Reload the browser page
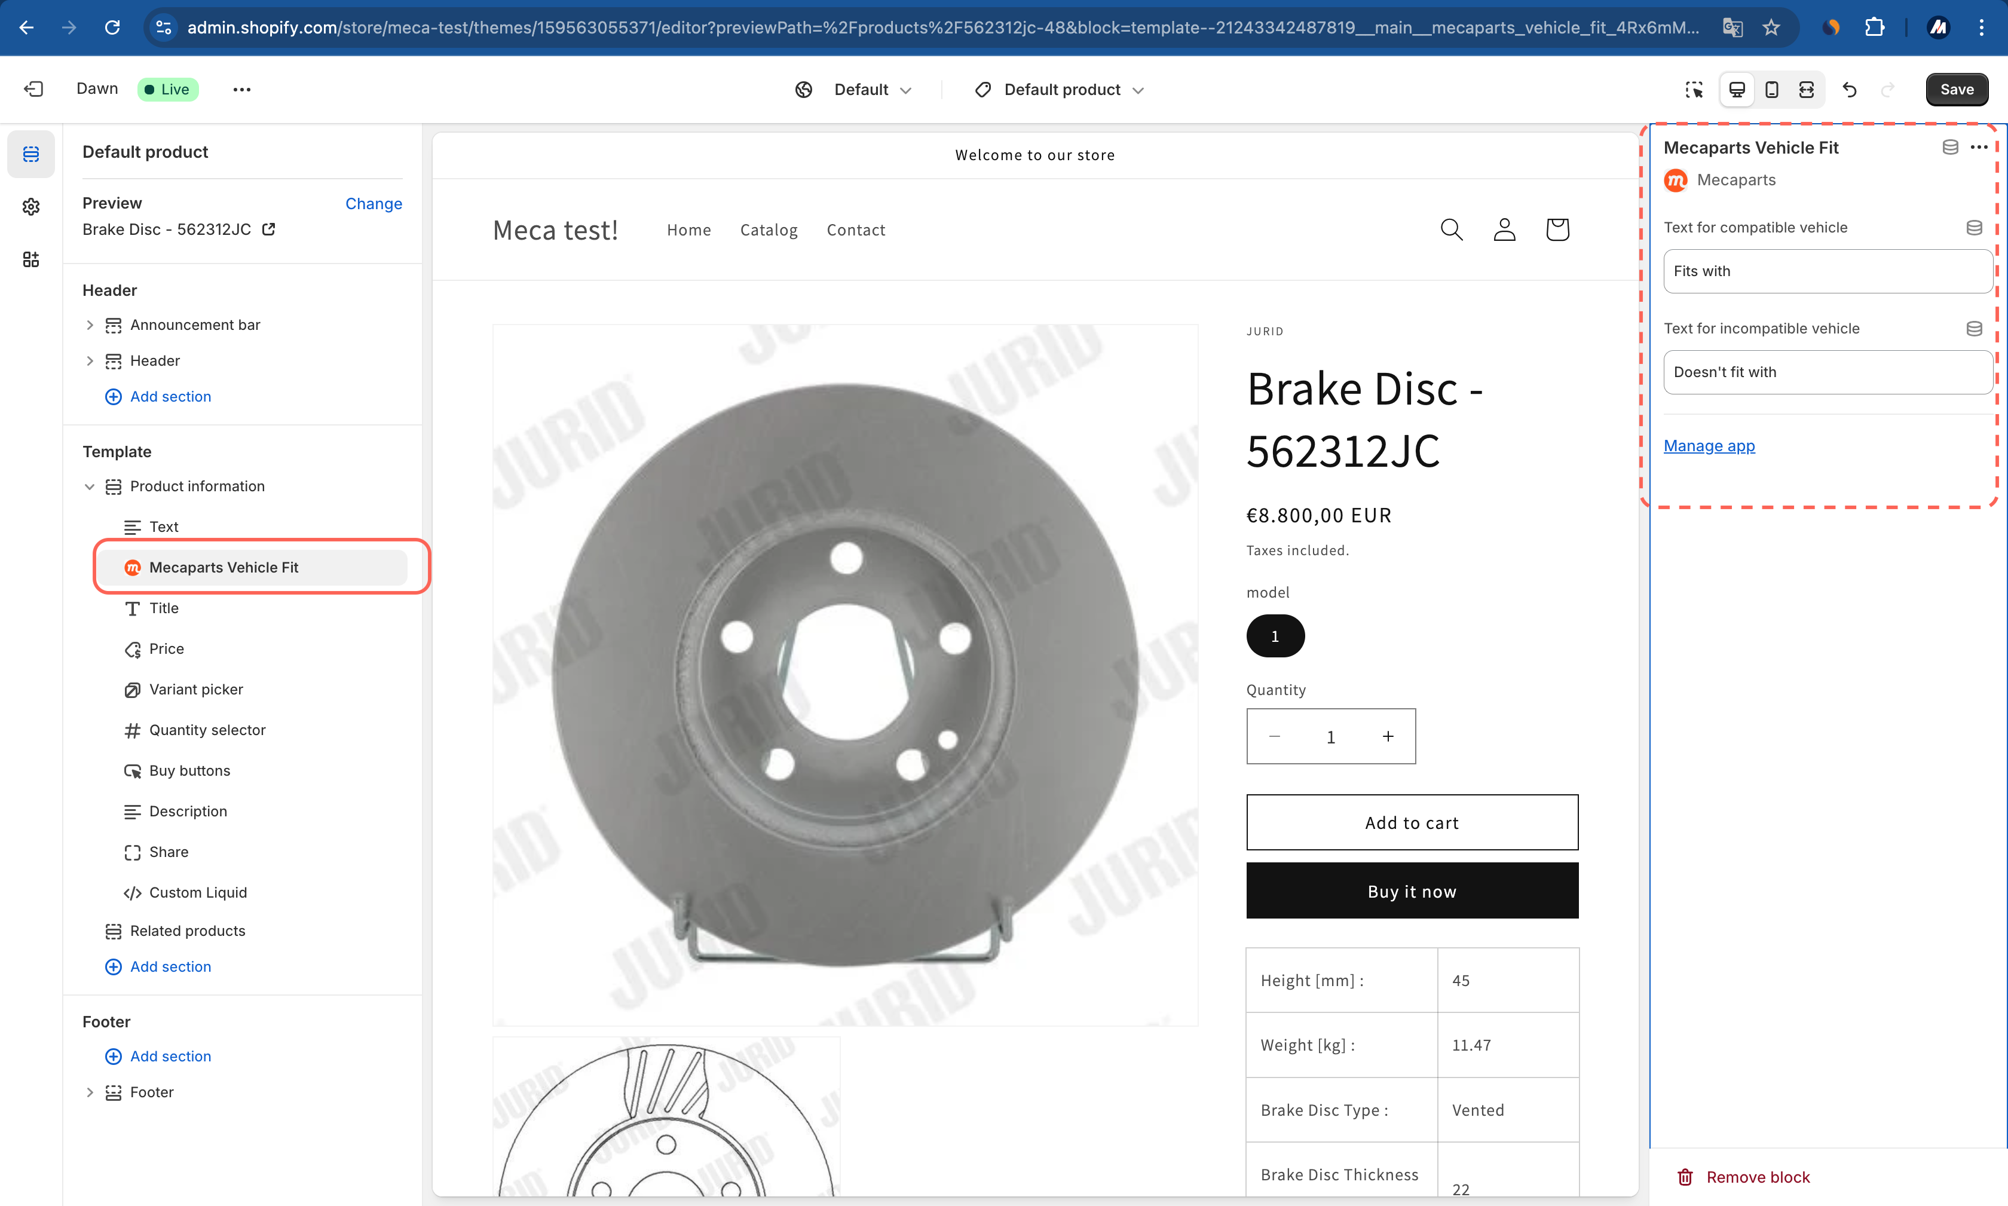 [x=113, y=27]
